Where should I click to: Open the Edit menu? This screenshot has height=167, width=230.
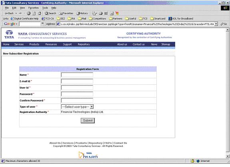point(14,8)
